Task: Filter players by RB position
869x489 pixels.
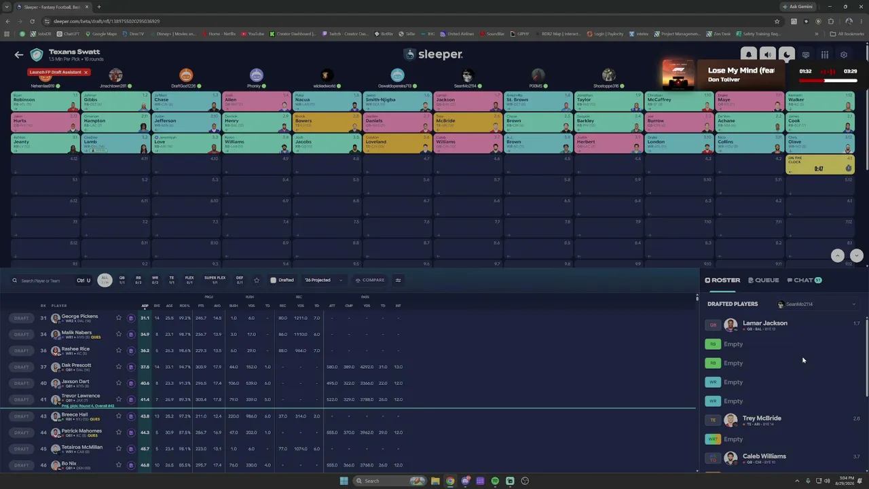Action: click(138, 280)
